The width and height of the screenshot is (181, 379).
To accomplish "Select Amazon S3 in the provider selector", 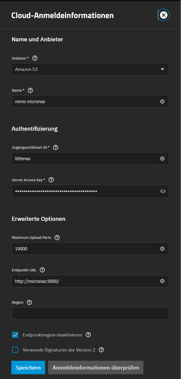I will 90,69.
